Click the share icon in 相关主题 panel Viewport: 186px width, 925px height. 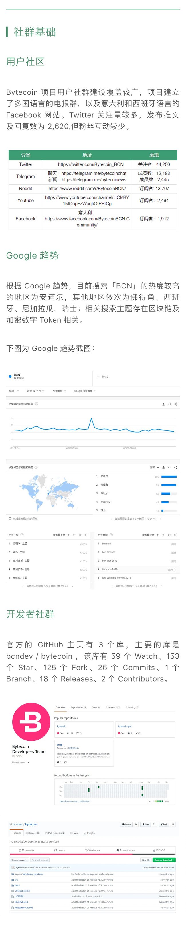click(x=86, y=535)
